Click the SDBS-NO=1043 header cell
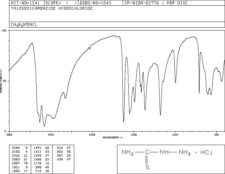Viewport: 225px width, 174px height. tap(95, 3)
